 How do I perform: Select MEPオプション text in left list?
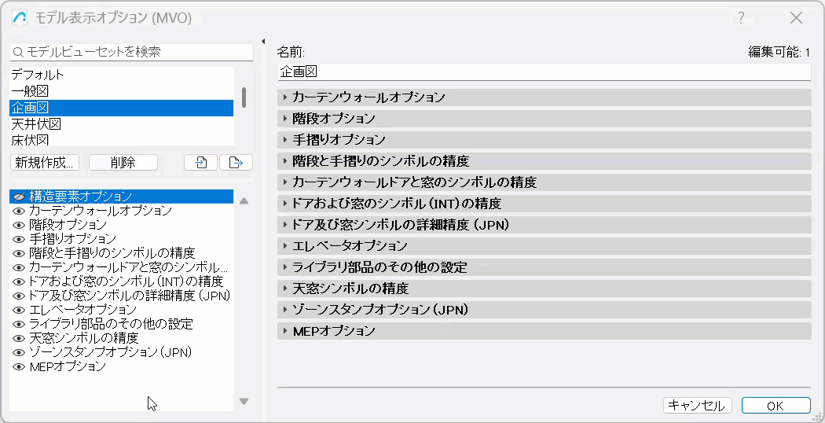[x=68, y=366]
